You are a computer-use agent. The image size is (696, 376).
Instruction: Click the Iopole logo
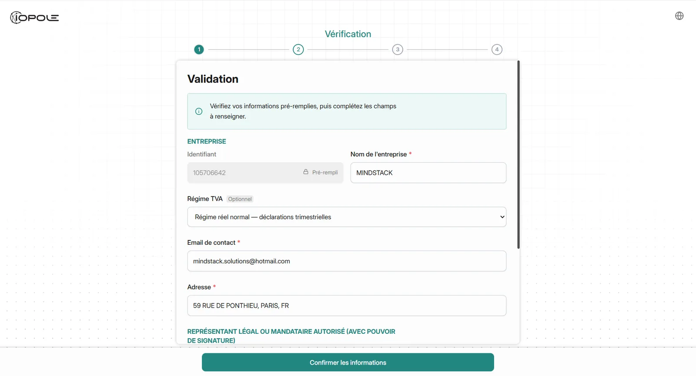(x=34, y=17)
